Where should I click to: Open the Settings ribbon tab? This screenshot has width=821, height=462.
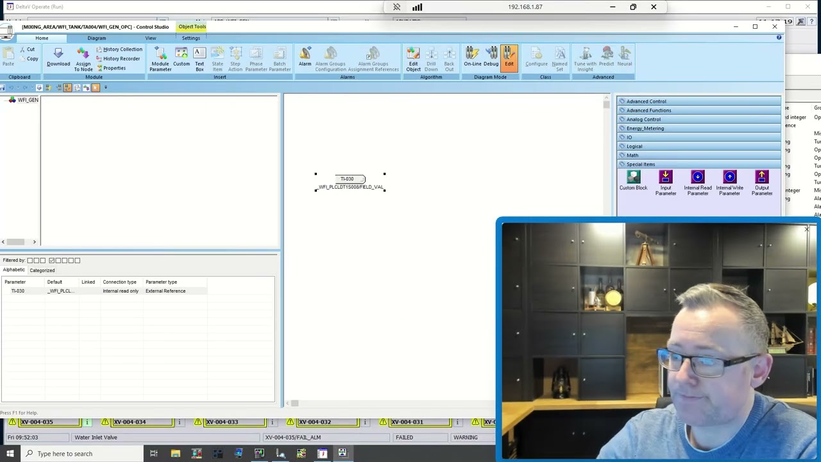(190, 38)
